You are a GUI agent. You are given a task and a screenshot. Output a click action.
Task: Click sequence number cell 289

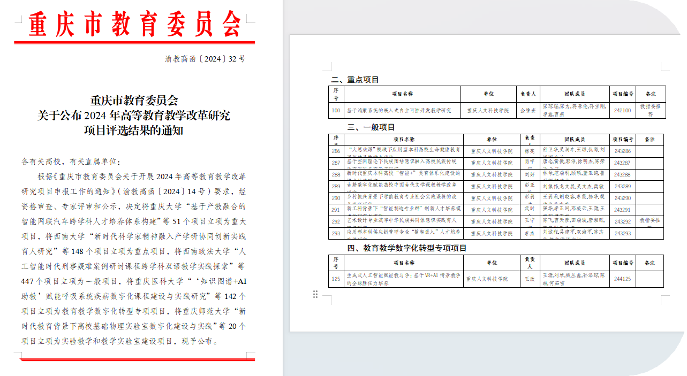336,187
